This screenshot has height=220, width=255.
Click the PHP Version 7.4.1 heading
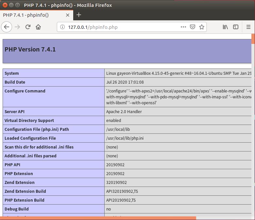click(30, 50)
